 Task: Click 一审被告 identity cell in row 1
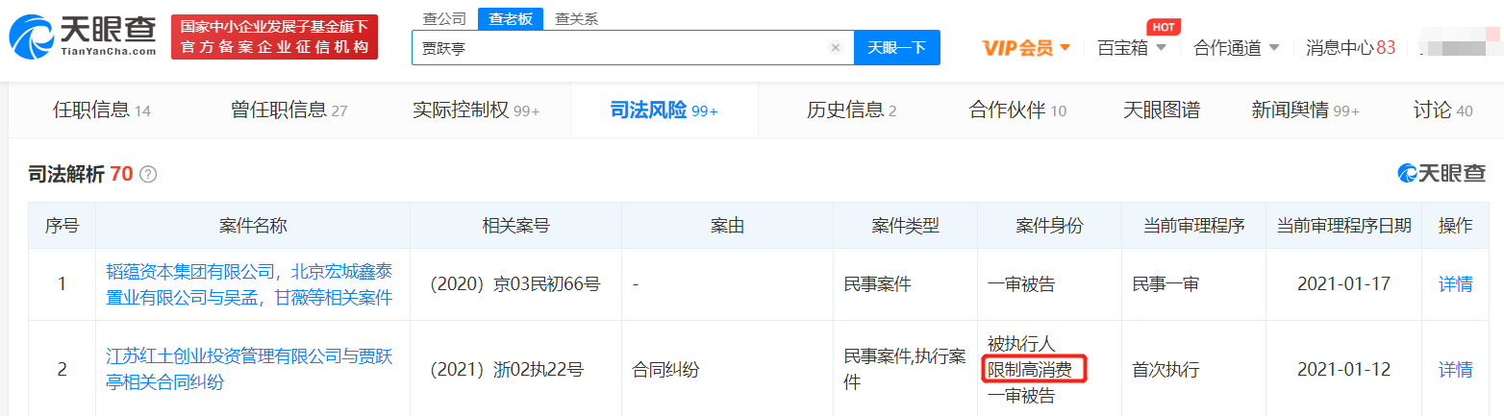(1021, 284)
